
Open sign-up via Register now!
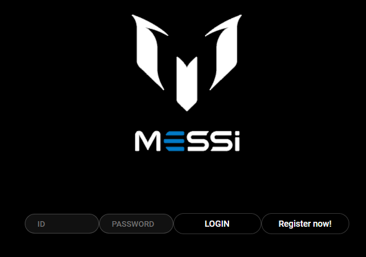point(305,224)
